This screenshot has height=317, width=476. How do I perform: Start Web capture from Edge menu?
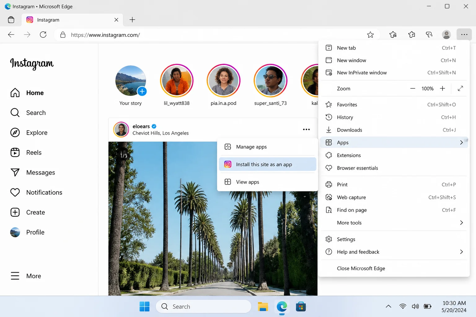click(394, 197)
